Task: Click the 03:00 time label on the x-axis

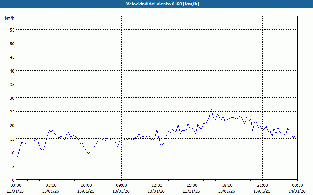Action: [x=51, y=185]
